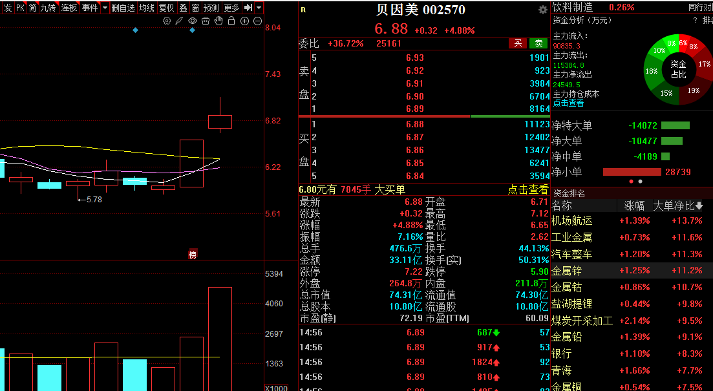Open the 事件 events option
The height and width of the screenshot is (391, 713).
pyautogui.click(x=90, y=8)
